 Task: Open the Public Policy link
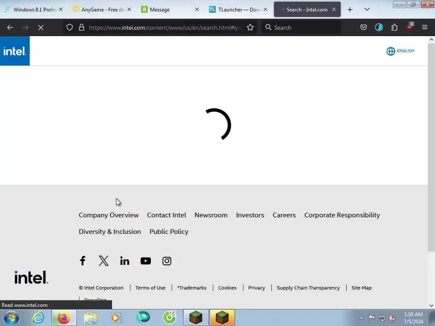point(169,231)
